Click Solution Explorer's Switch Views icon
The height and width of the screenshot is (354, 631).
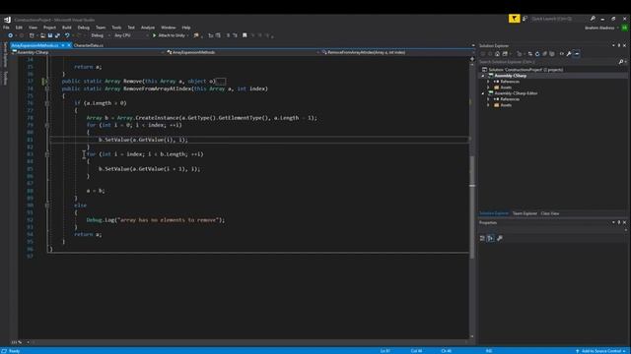coord(505,54)
